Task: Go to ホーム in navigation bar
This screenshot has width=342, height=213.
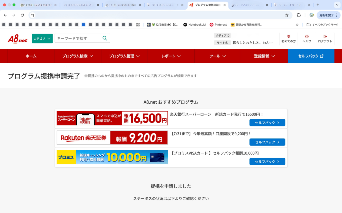Action: click(31, 56)
